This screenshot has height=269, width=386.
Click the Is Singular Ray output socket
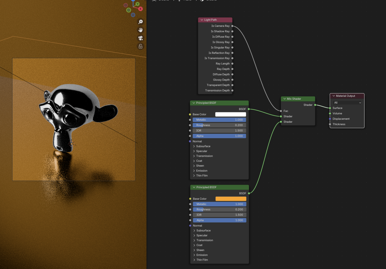(x=232, y=48)
